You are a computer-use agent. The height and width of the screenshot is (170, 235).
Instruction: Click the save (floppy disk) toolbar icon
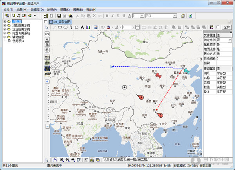tap(59, 16)
